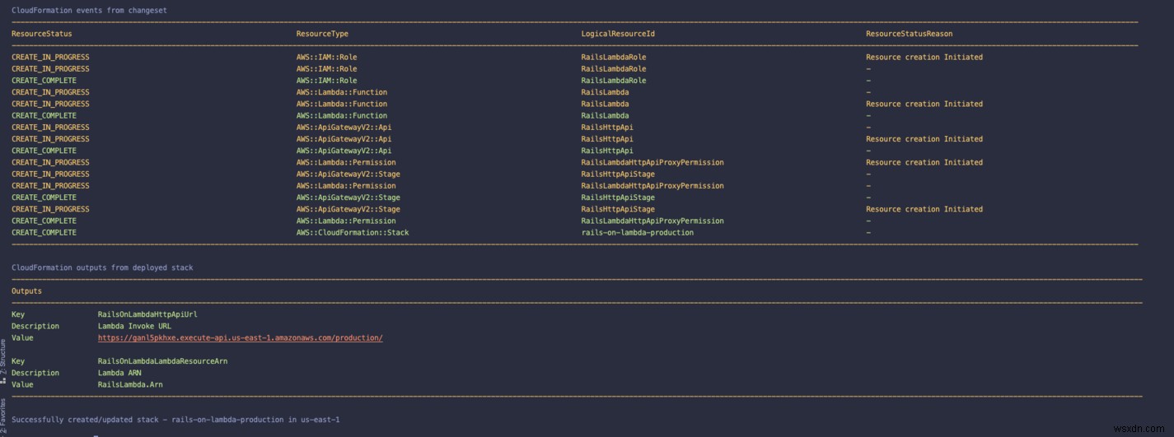The width and height of the screenshot is (1174, 437).
Task: Click CREATE_COMPLETE status of the AWS::IAM::Role row
Action: 44,81
